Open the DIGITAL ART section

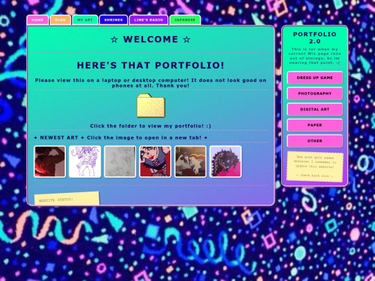click(315, 109)
